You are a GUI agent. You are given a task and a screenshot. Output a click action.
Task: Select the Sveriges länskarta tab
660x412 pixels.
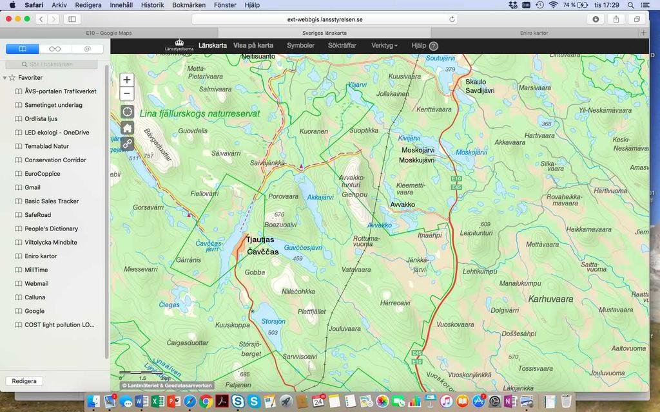(325, 33)
